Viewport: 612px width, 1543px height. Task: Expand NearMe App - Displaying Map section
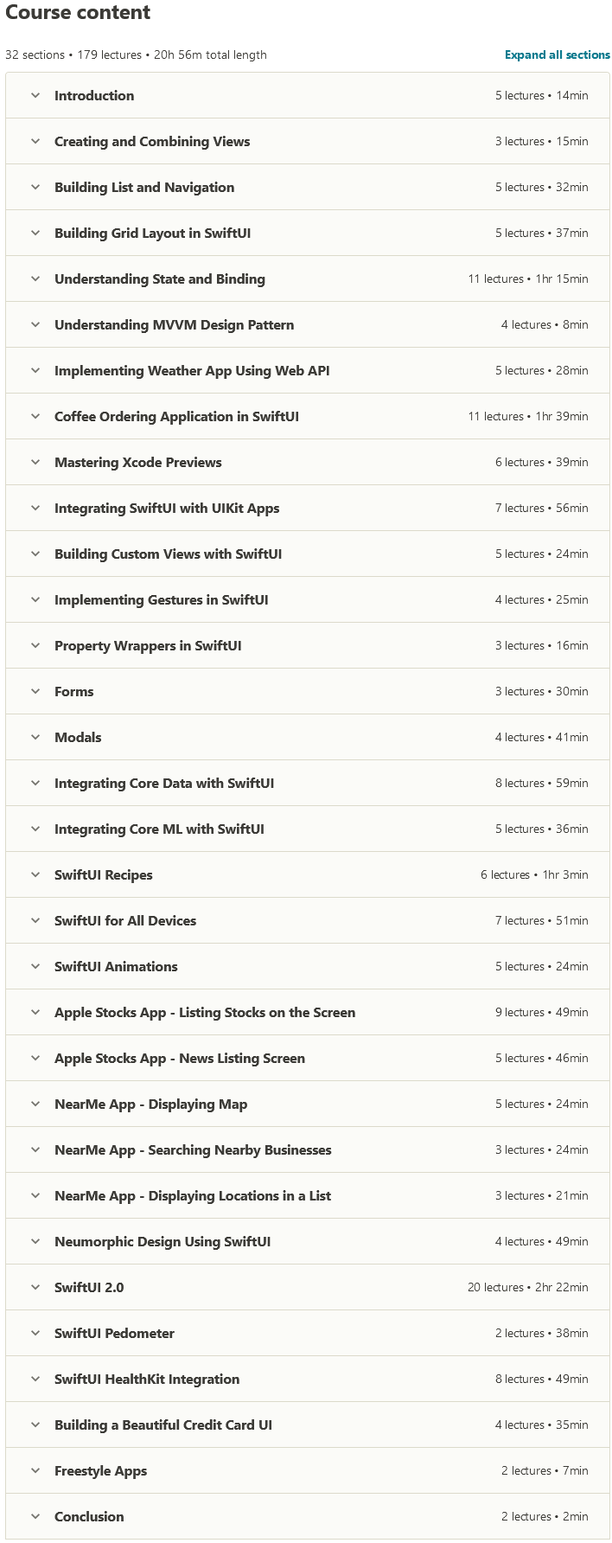pyautogui.click(x=150, y=1104)
